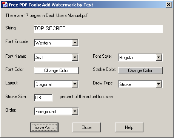Click the text 'There are 17 pages in Dash Users Manual.pdf'
This screenshot has width=174, height=138.
[46, 15]
